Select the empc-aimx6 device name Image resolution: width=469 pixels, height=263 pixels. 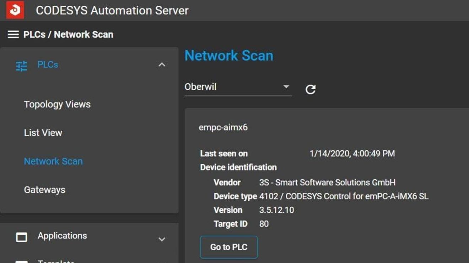[x=223, y=128]
